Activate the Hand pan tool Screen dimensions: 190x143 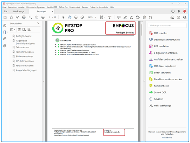tap(70, 17)
